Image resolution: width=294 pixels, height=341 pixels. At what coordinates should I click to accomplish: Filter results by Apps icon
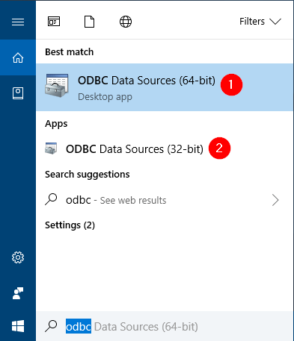click(x=54, y=22)
